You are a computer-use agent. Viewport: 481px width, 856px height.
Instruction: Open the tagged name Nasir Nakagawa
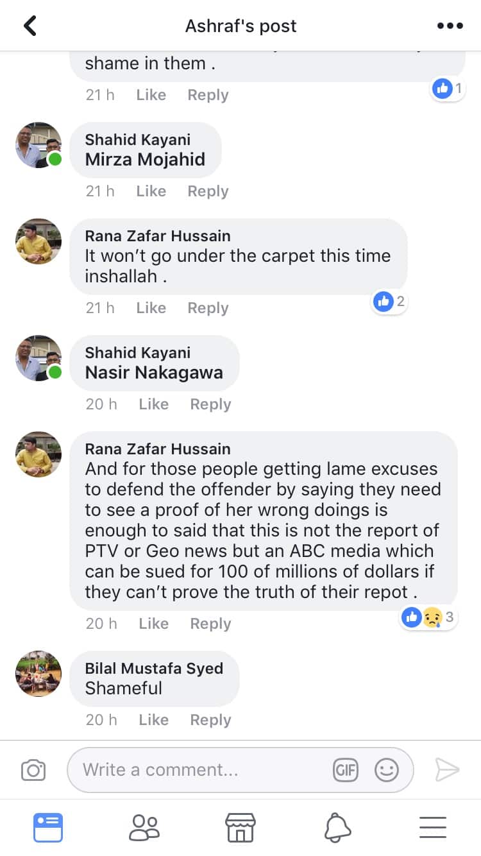point(154,372)
